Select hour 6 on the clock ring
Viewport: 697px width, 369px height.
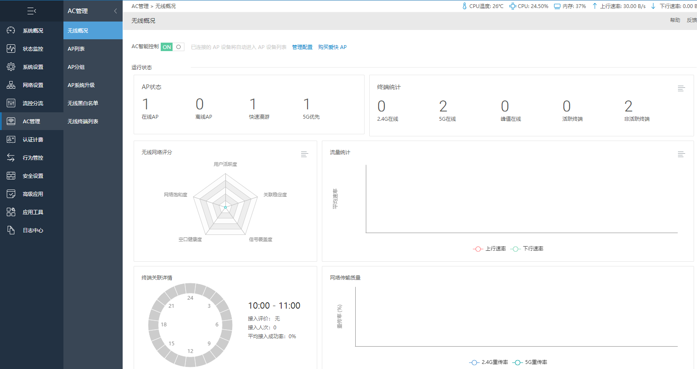click(x=217, y=325)
